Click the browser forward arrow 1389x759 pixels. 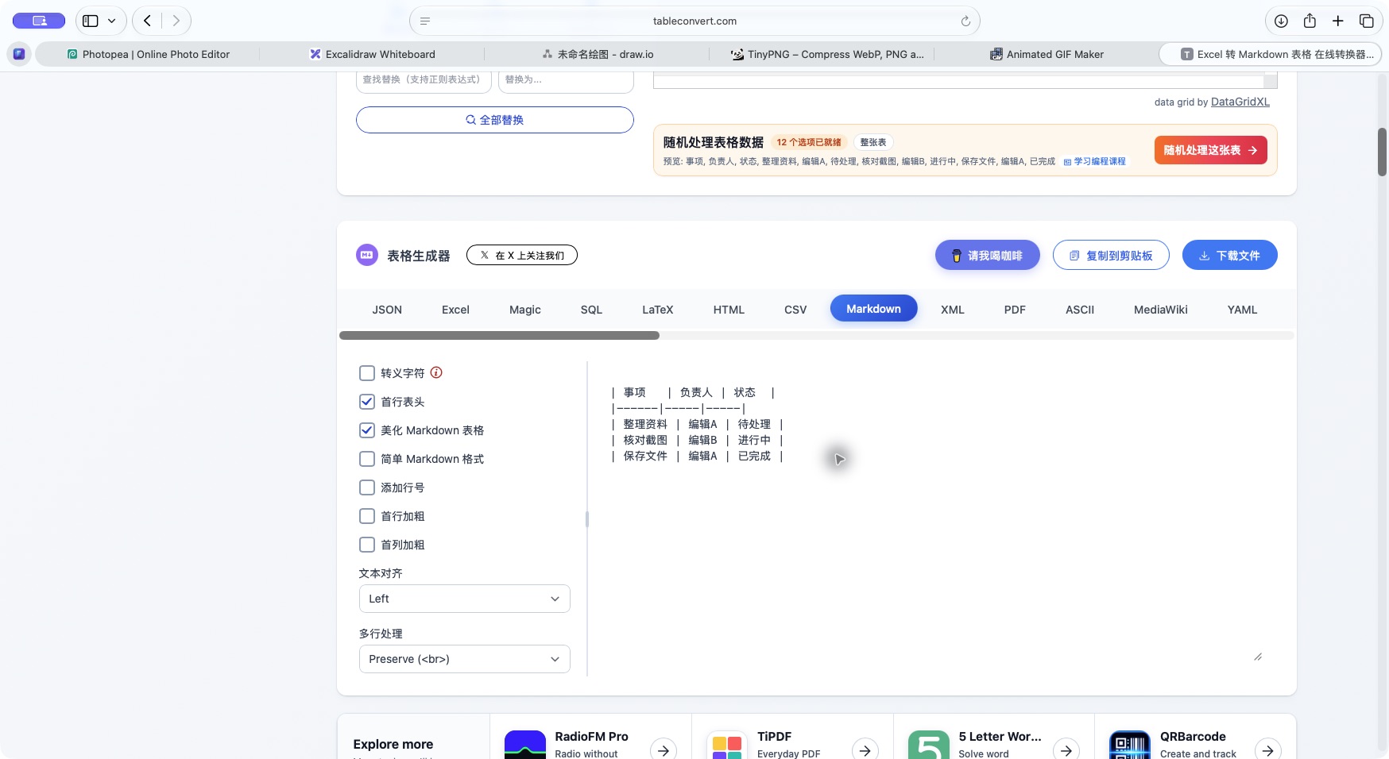176,21
